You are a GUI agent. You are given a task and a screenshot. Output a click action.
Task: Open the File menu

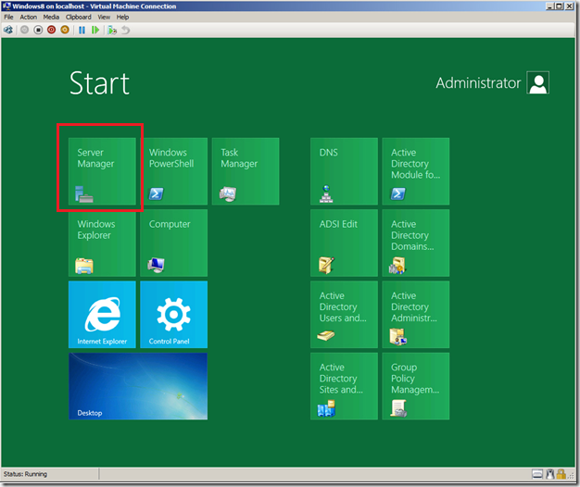[x=8, y=17]
